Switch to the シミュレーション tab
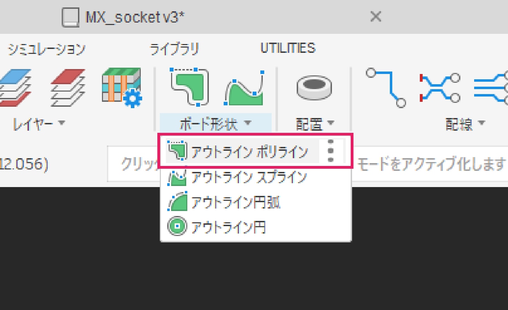This screenshot has height=310, width=508. pyautogui.click(x=47, y=49)
